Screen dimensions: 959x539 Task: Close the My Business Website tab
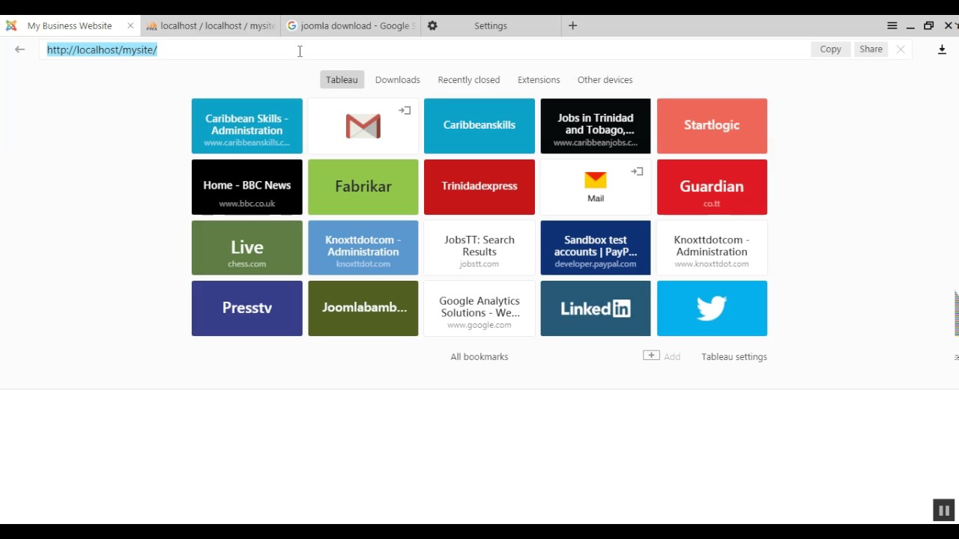(130, 25)
